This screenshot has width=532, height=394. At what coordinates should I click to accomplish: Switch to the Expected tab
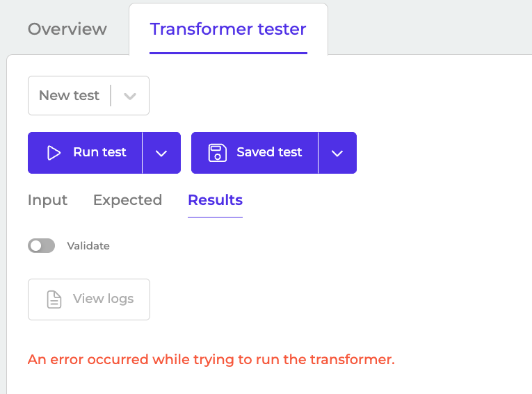[x=127, y=200]
